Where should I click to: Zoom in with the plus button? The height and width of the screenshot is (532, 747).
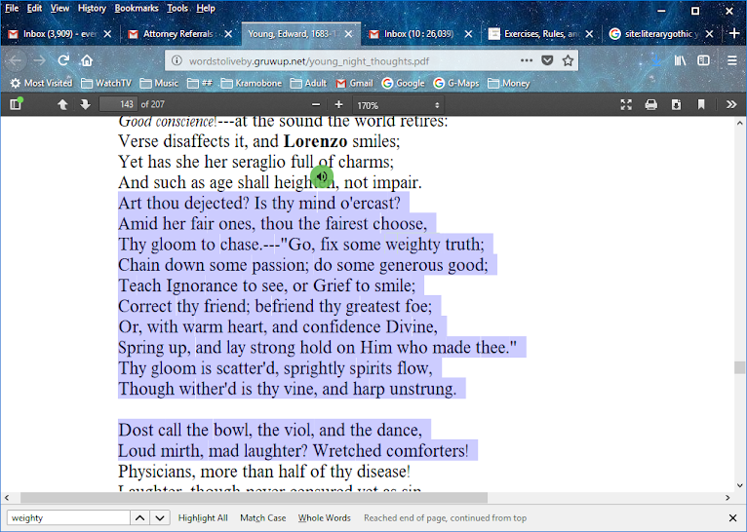[x=338, y=104]
